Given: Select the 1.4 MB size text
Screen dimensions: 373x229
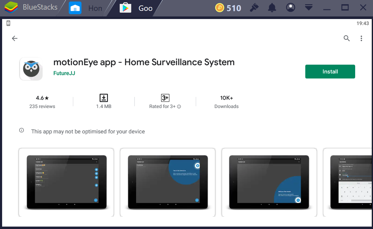Looking at the screenshot, I should (x=104, y=107).
